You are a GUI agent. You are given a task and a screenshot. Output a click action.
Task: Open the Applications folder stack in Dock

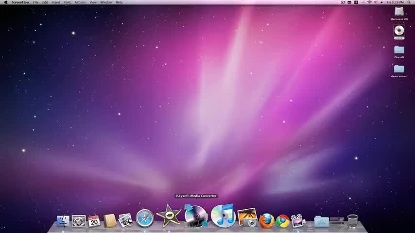(322, 221)
